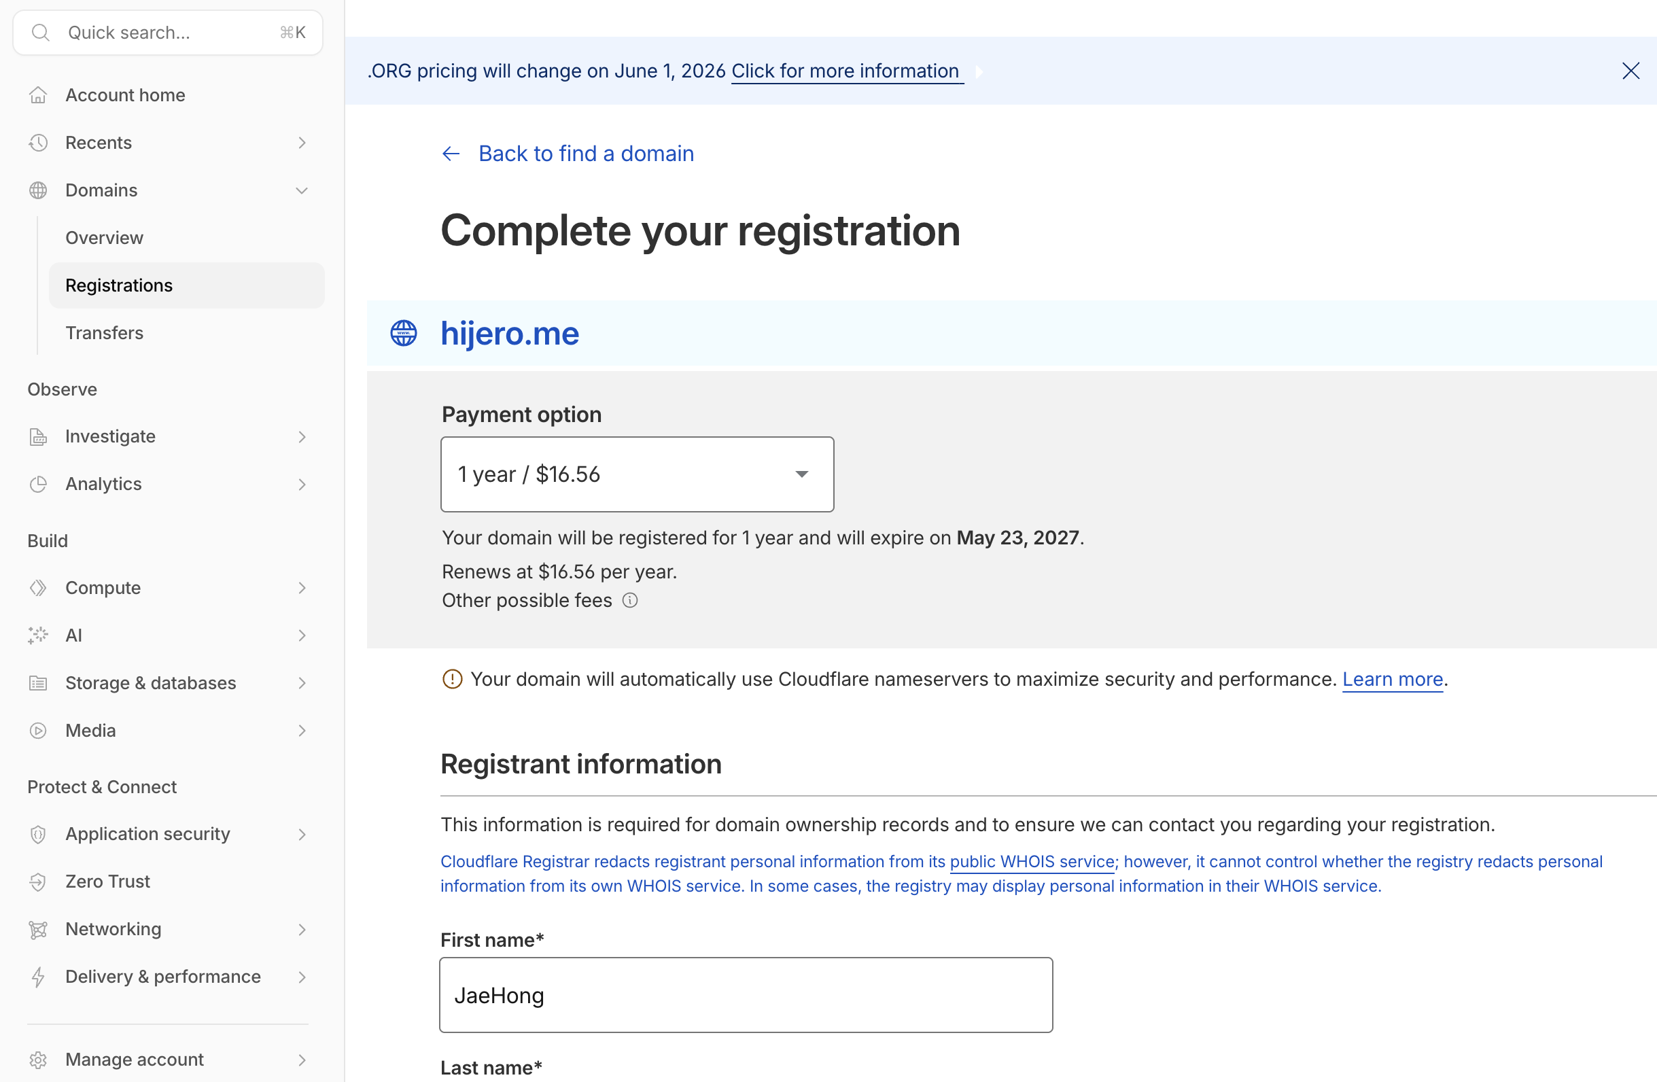Click the Recents clock icon
The image size is (1657, 1082).
(x=38, y=143)
